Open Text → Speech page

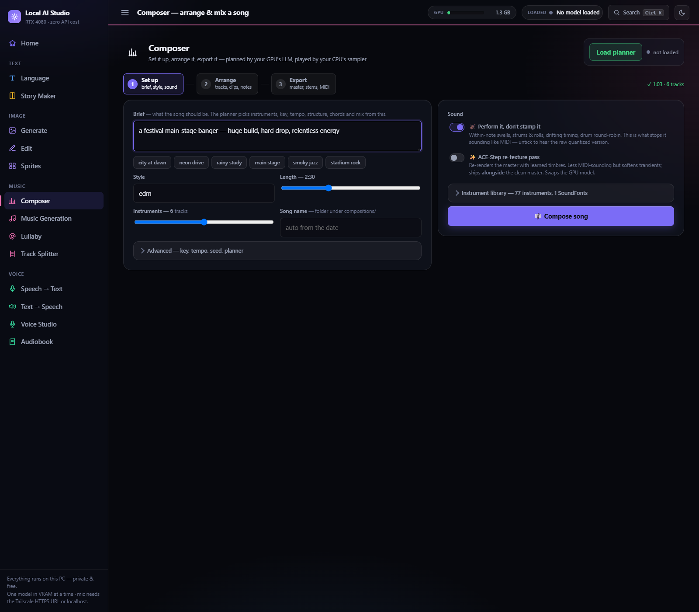54,307
